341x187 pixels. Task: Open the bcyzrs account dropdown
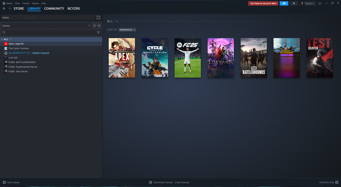[x=310, y=3]
